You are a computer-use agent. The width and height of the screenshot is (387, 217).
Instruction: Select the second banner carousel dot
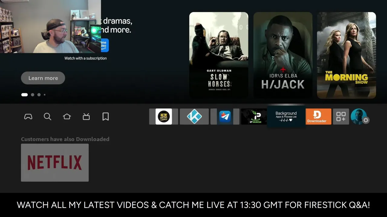tap(33, 95)
